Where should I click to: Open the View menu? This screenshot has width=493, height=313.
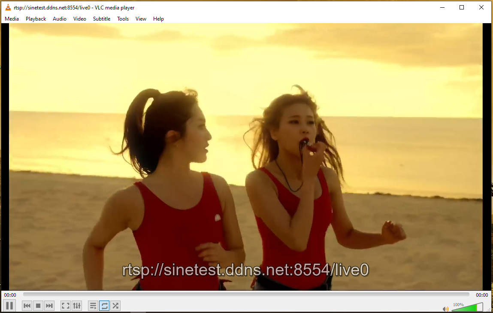(x=141, y=19)
